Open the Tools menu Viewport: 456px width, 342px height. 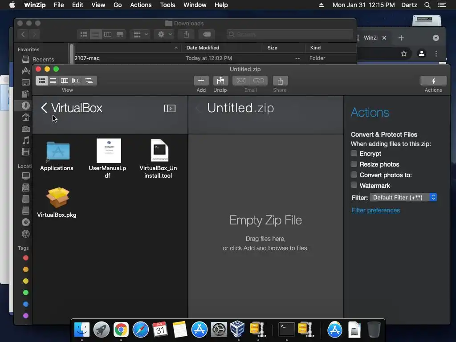[x=167, y=5]
